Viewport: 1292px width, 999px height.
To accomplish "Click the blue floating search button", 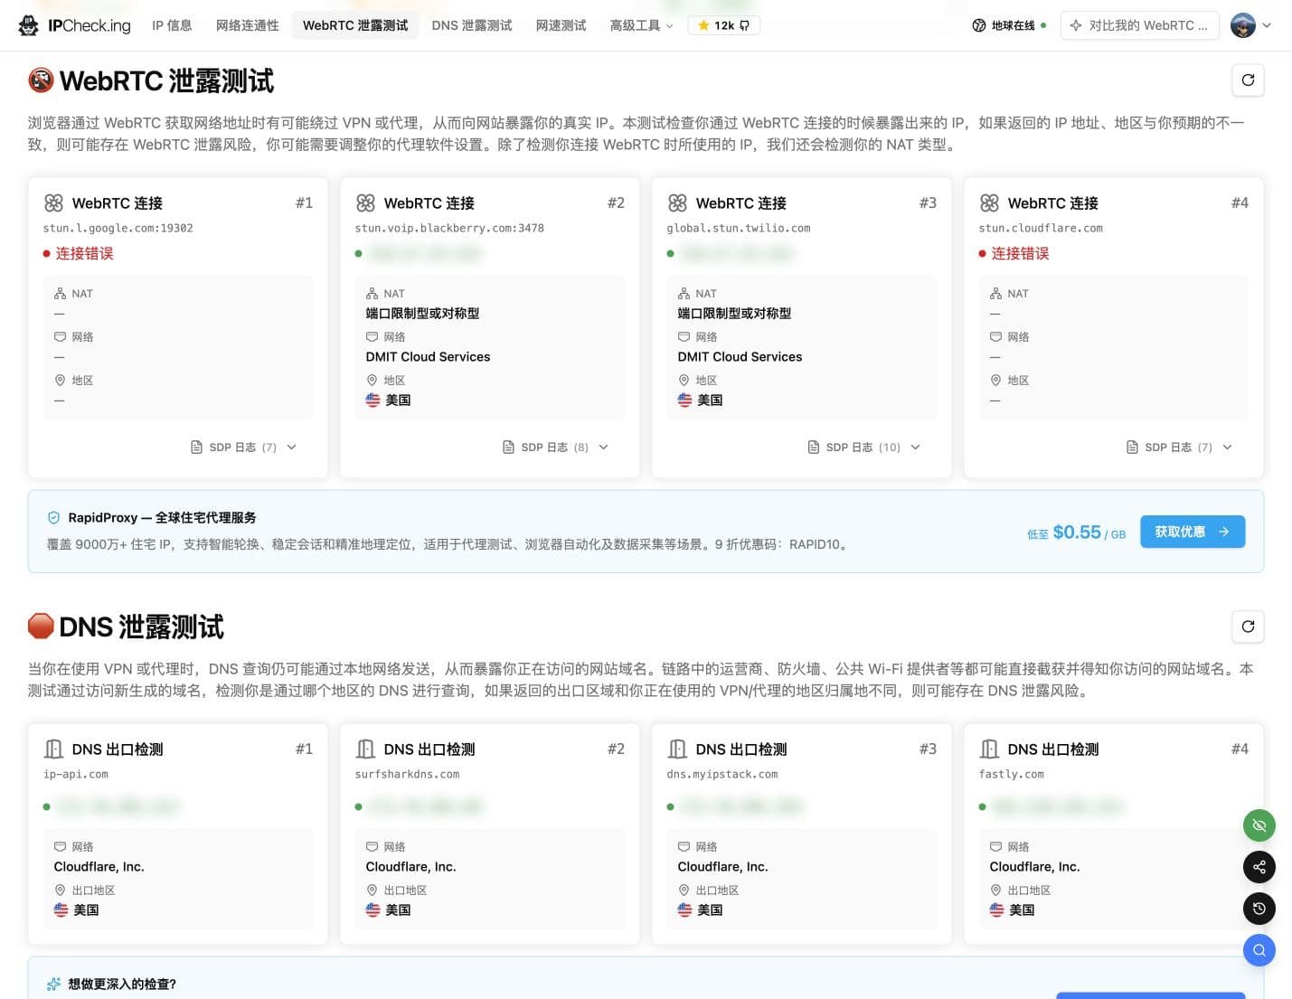I will (1259, 950).
